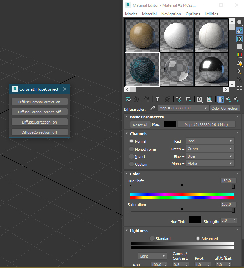Collapse the Color rollout
Image resolution: width=244 pixels, height=268 pixels.
click(127, 174)
